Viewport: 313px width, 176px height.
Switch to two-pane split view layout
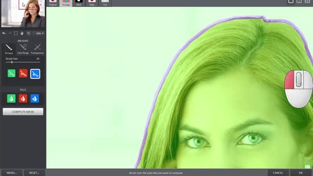tap(299, 1)
